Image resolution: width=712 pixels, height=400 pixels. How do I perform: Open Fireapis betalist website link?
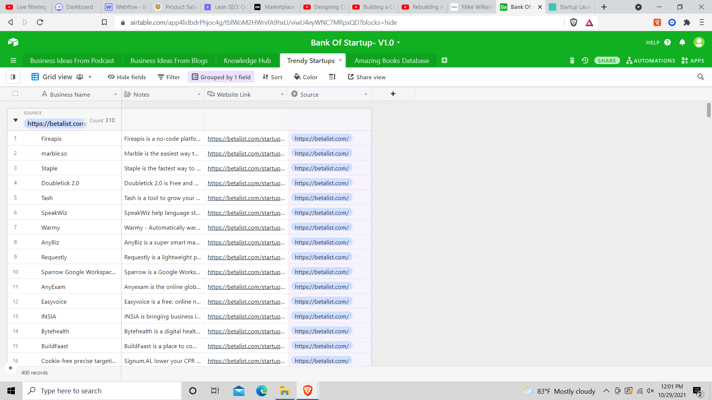pyautogui.click(x=246, y=139)
